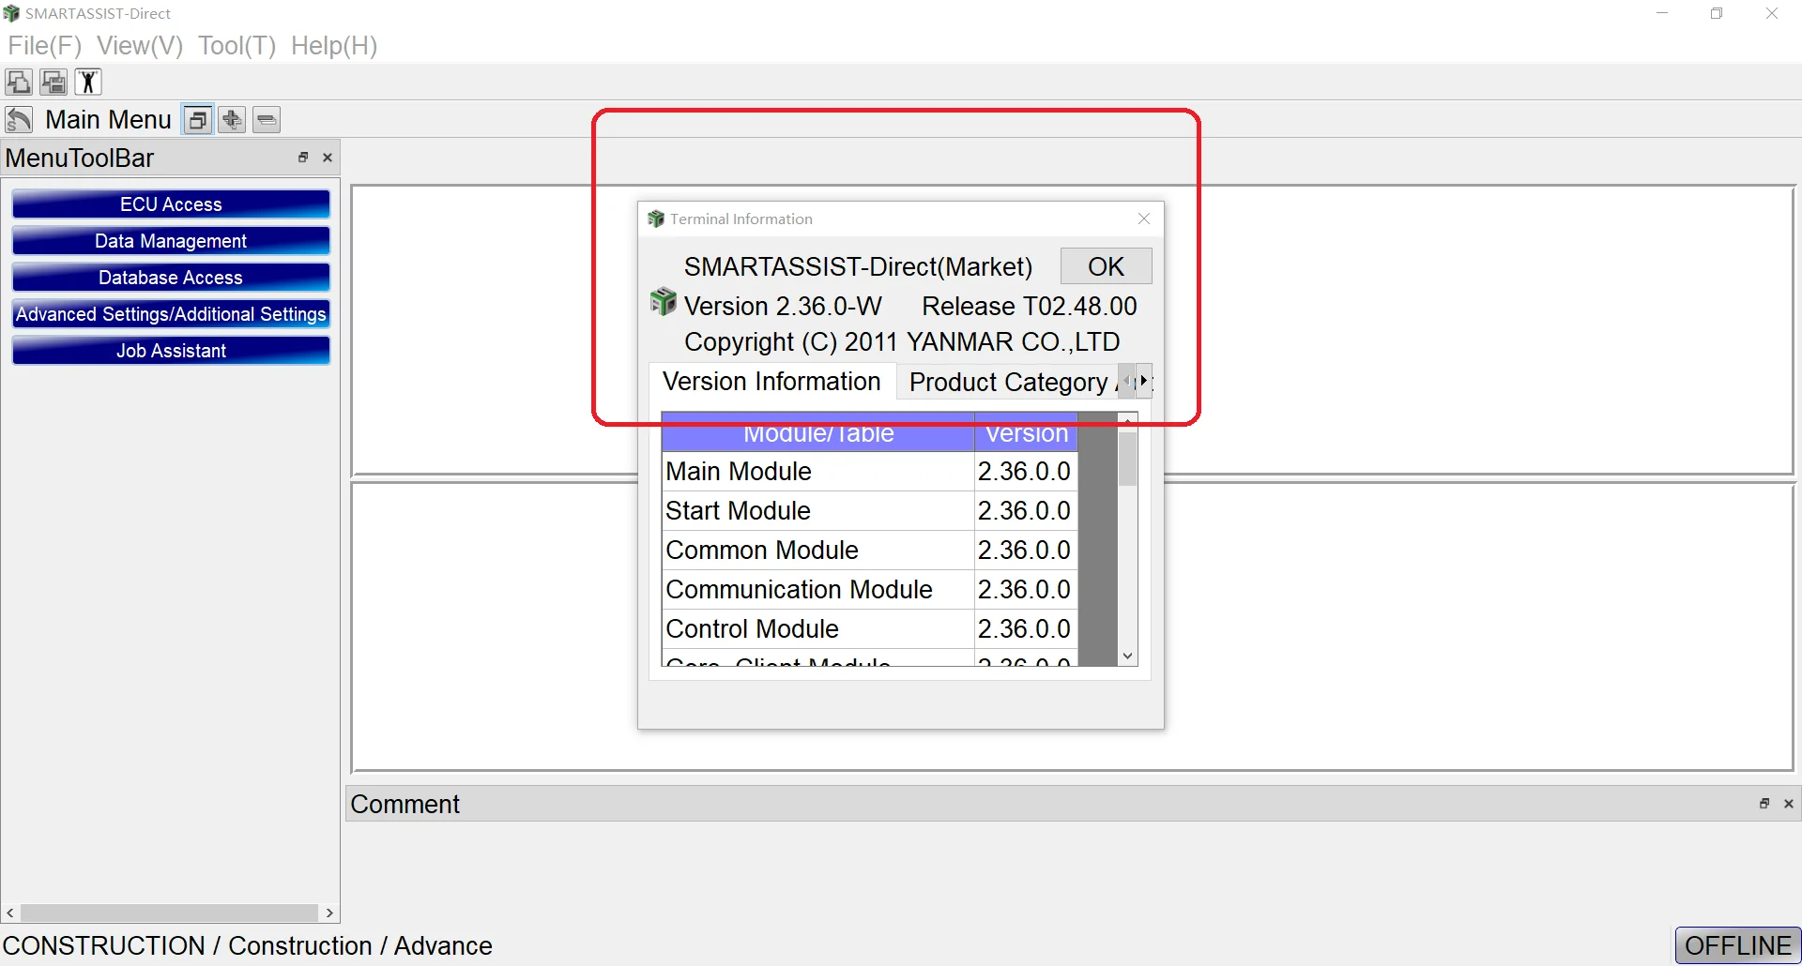Click the plus (add window) toolbar icon
Image resolution: width=1802 pixels, height=966 pixels.
(232, 120)
